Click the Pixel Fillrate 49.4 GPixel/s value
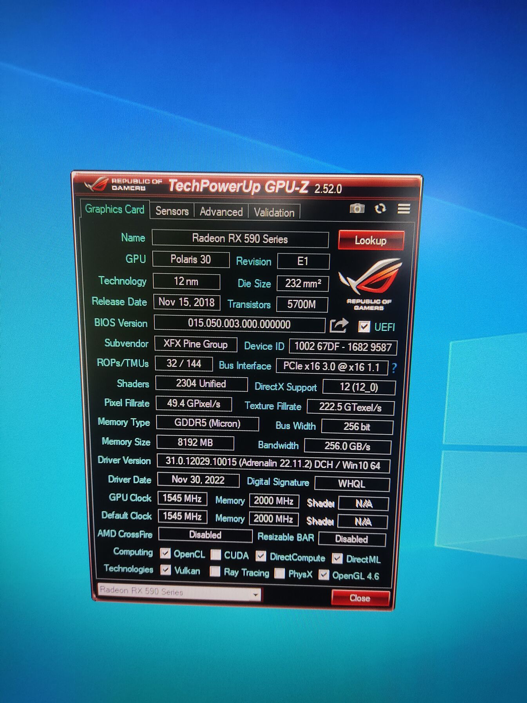This screenshot has width=527, height=703. (194, 403)
